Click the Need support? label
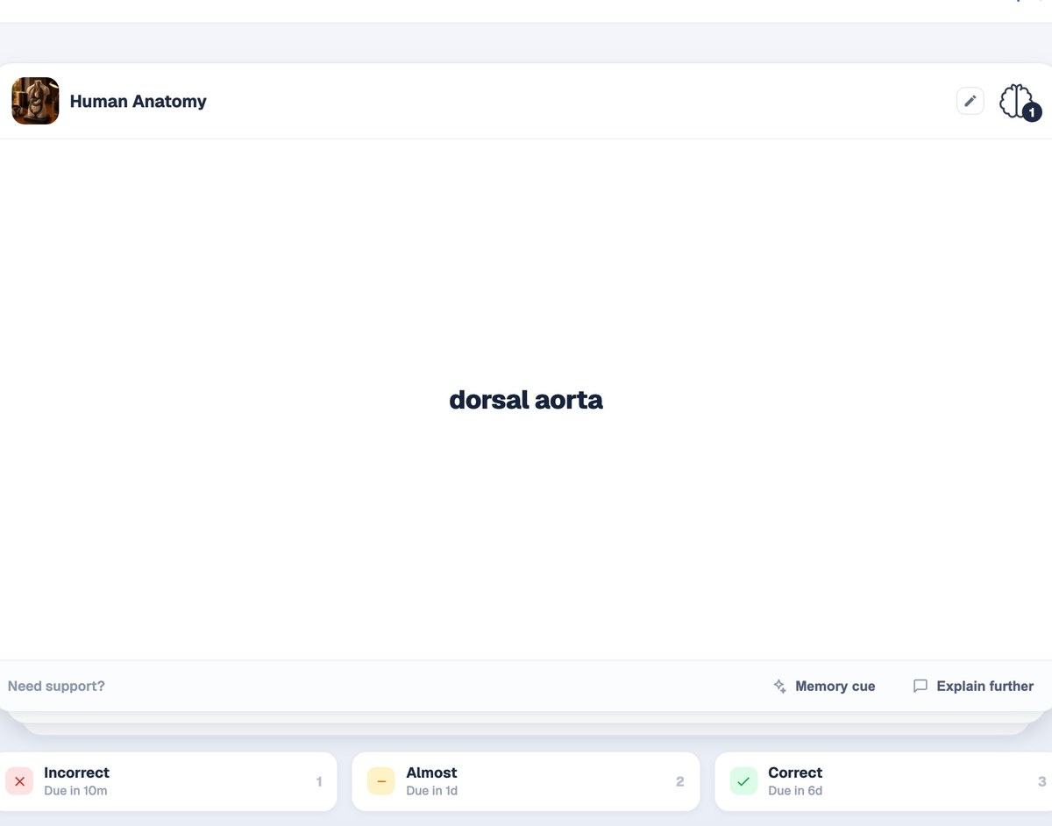1052x826 pixels. coord(56,686)
